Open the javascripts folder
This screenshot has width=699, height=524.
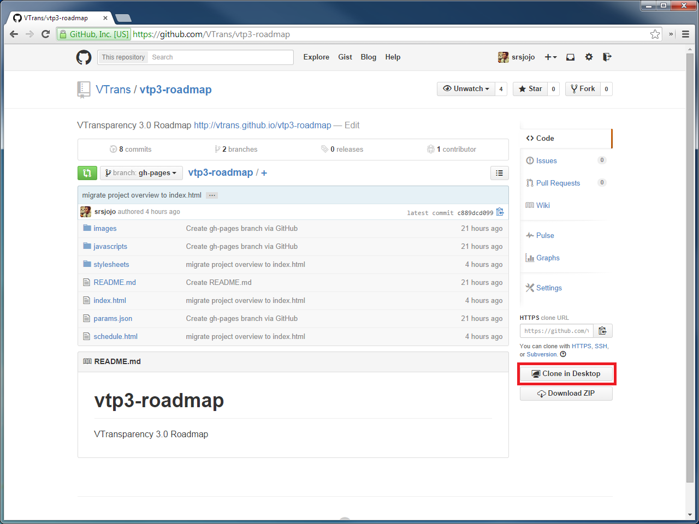110,247
